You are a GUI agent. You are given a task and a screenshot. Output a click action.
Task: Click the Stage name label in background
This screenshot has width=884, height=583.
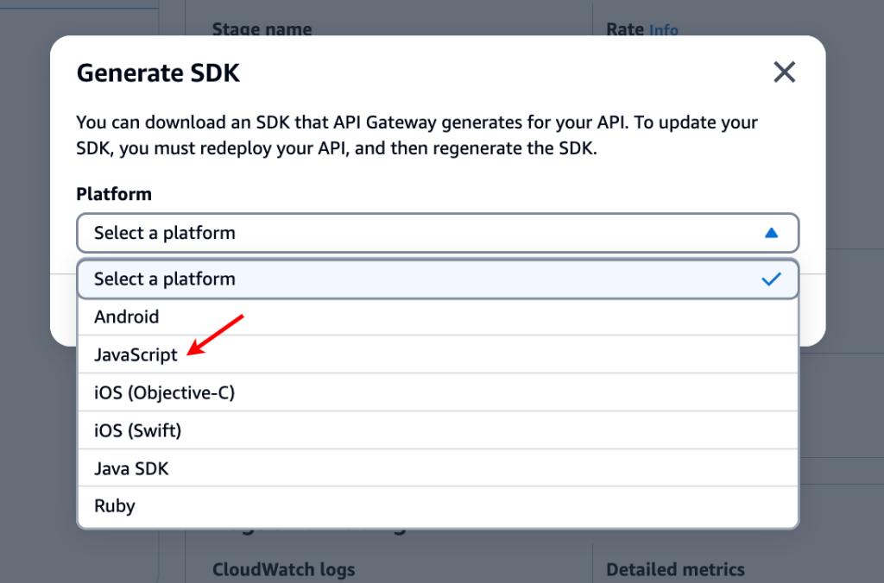(262, 29)
